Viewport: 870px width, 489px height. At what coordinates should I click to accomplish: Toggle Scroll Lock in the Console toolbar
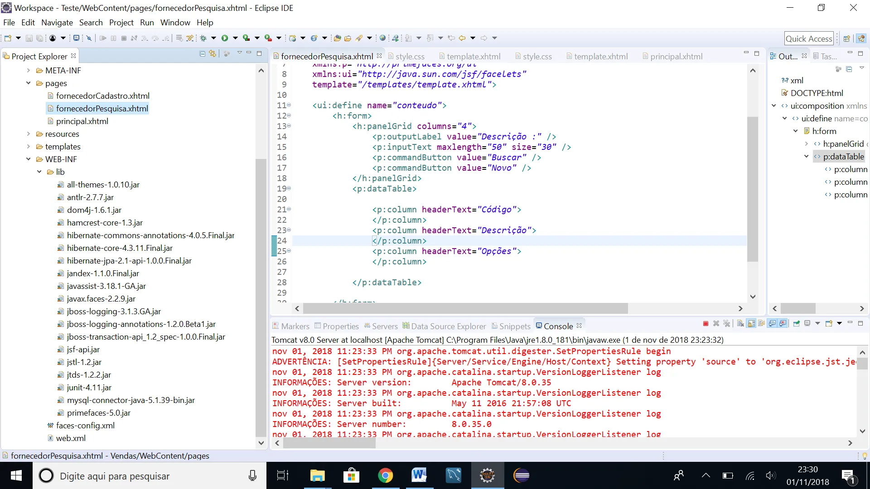(x=751, y=323)
